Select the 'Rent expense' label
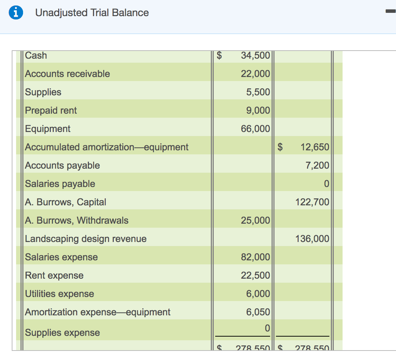 pyautogui.click(x=54, y=275)
